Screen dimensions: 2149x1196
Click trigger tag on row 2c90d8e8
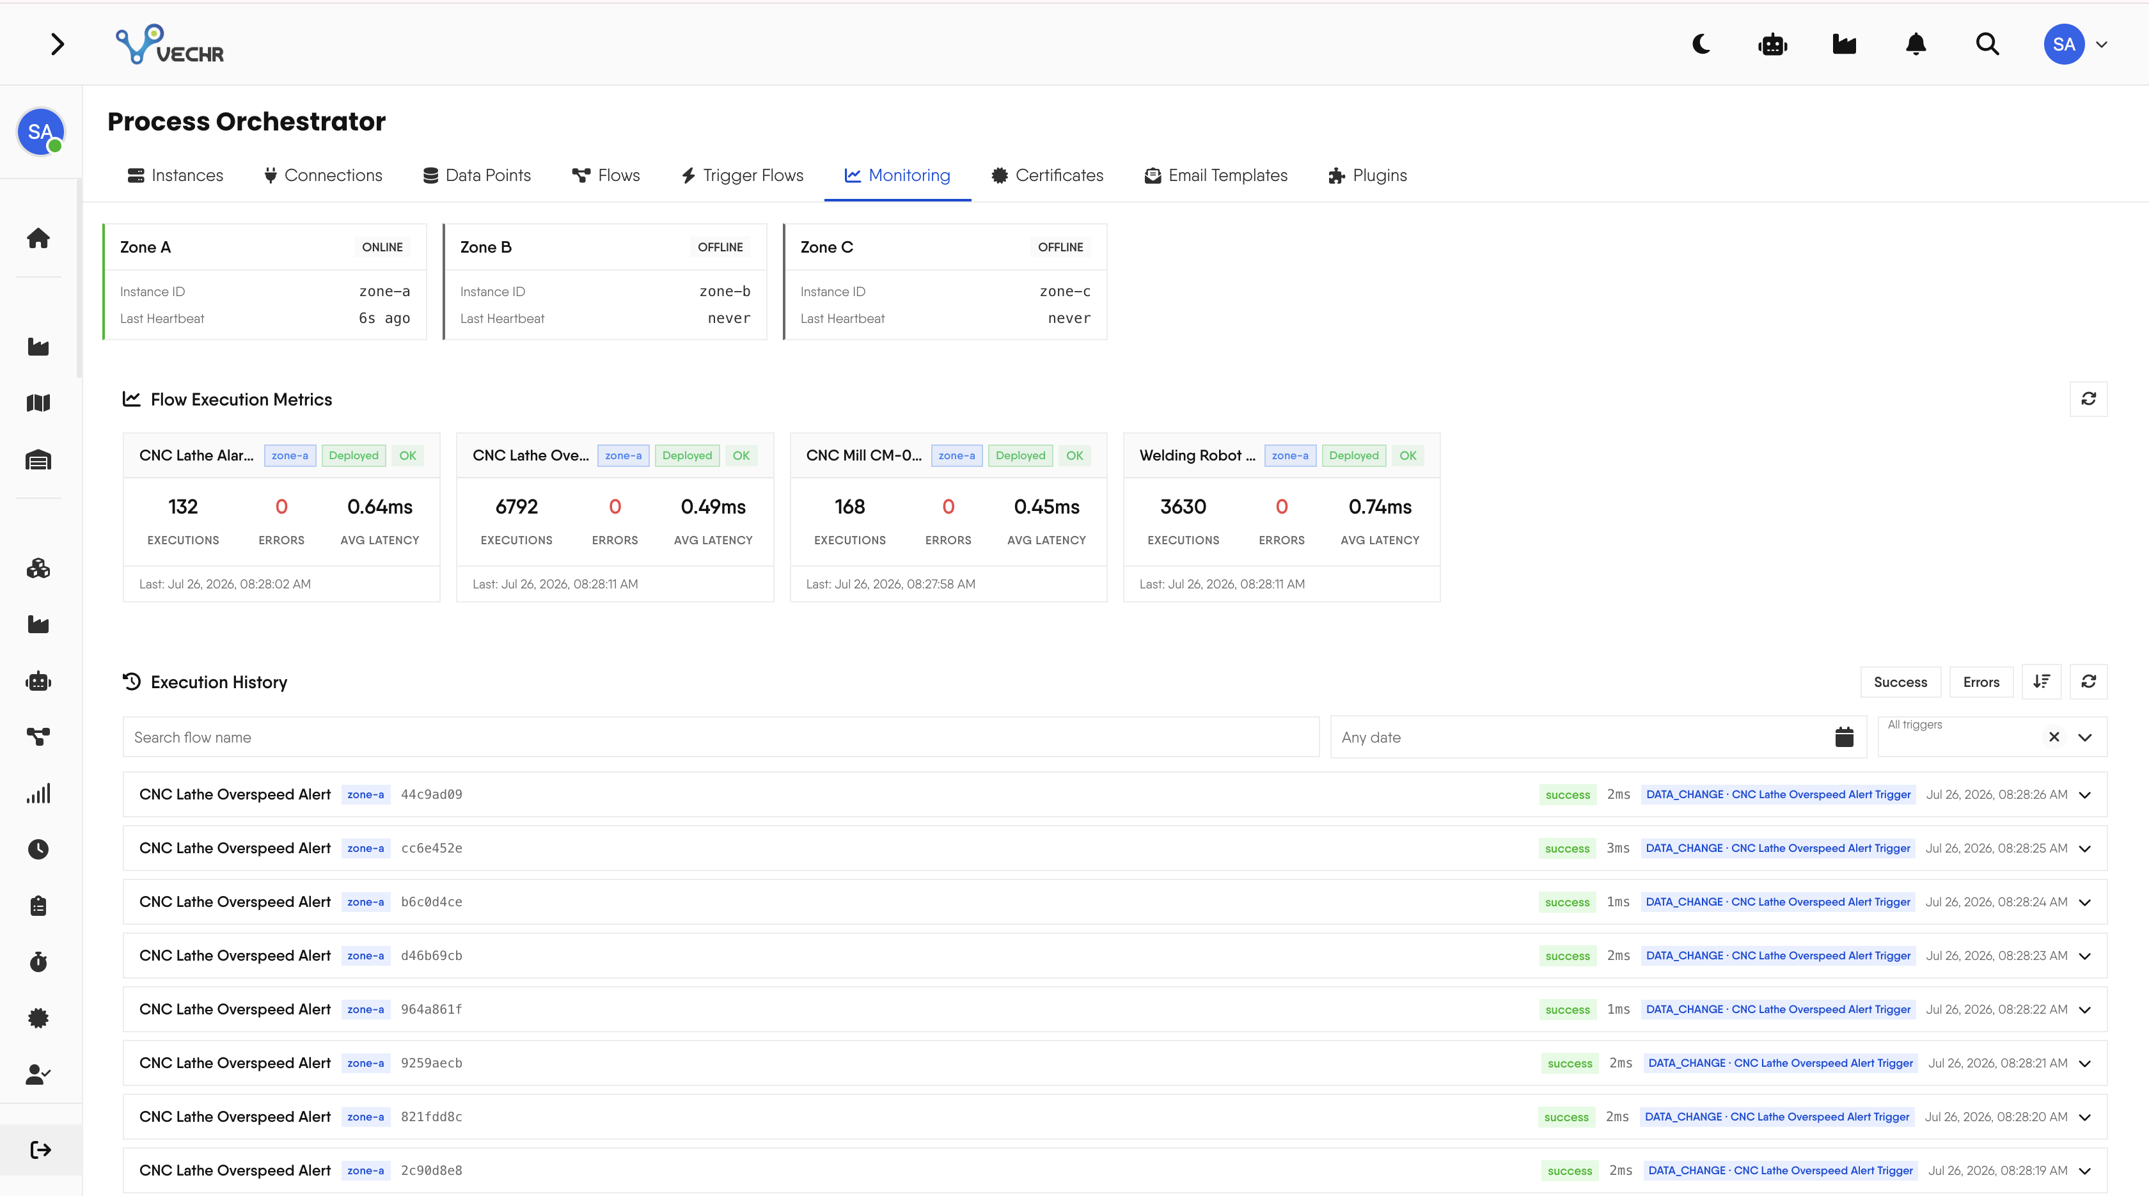1780,1170
